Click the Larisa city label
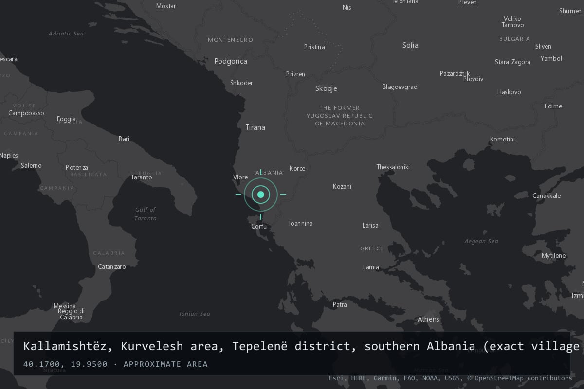Image resolution: width=584 pixels, height=389 pixels. [x=370, y=226]
